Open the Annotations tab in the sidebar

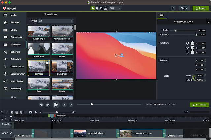click(x=13, y=37)
